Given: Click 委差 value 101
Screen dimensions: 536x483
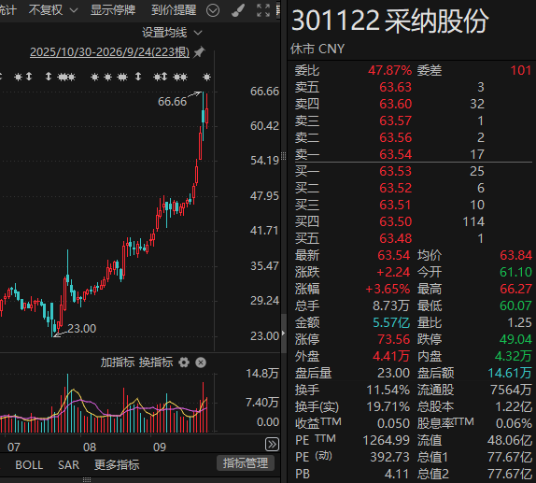Looking at the screenshot, I should coord(521,70).
